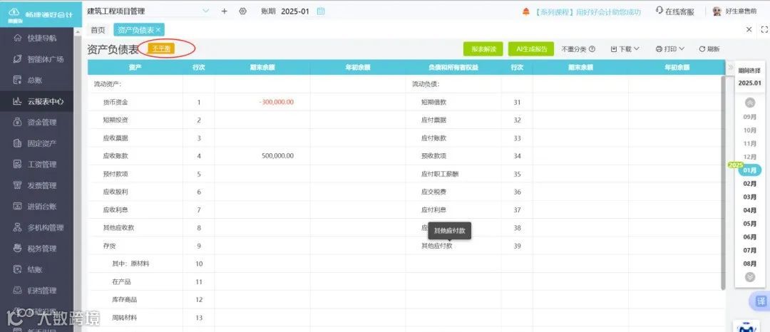Select 云报表中心 in the sidebar
770x332 pixels.
click(37, 101)
